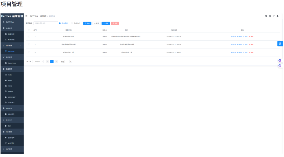Select the 我参与的 radio button
The height and width of the screenshot is (157, 284).
point(72,23)
